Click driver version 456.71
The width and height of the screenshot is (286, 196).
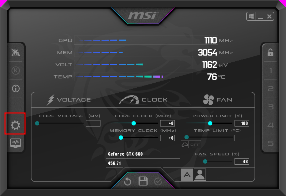click(114, 163)
